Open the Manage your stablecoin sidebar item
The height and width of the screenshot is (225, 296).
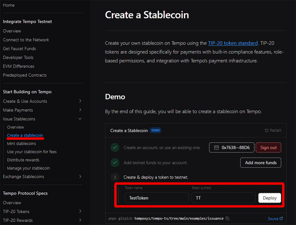pyautogui.click(x=28, y=168)
